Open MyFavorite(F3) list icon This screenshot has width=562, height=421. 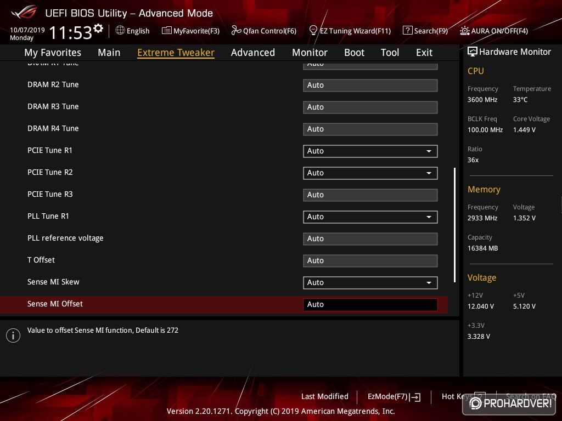click(x=166, y=31)
